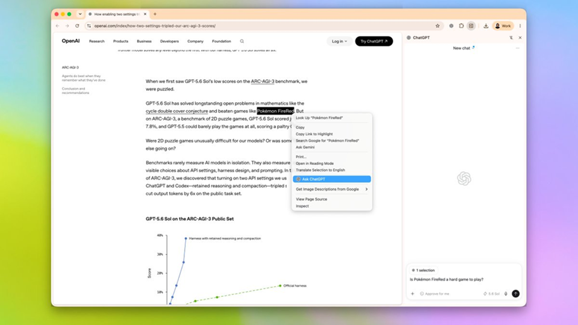
Task: Follow the 'cycle double cover conjecture' link
Action: (177, 111)
